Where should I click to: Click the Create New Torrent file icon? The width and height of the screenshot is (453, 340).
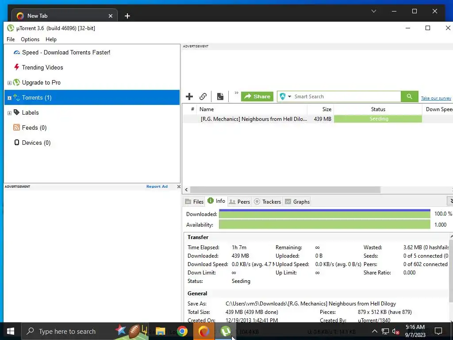[x=220, y=97]
